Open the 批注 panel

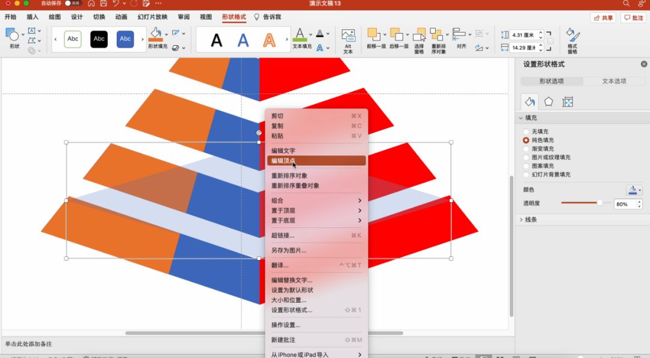(x=635, y=17)
